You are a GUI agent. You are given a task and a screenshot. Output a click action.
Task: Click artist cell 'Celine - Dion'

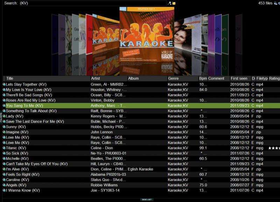(x=102, y=148)
